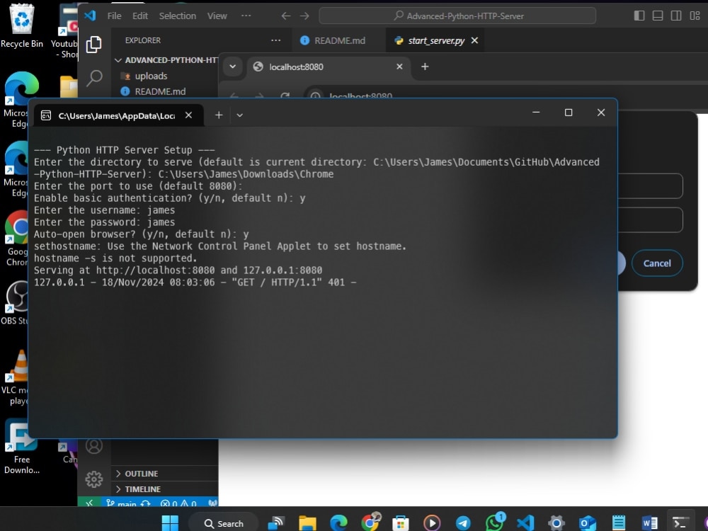The width and height of the screenshot is (708, 531).
Task: Open WhatsApp from the taskbar
Action: (x=493, y=523)
